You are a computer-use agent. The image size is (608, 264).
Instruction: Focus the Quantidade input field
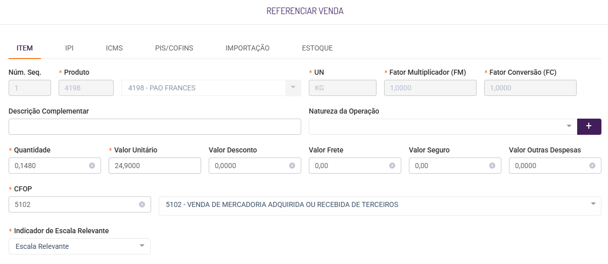point(48,166)
